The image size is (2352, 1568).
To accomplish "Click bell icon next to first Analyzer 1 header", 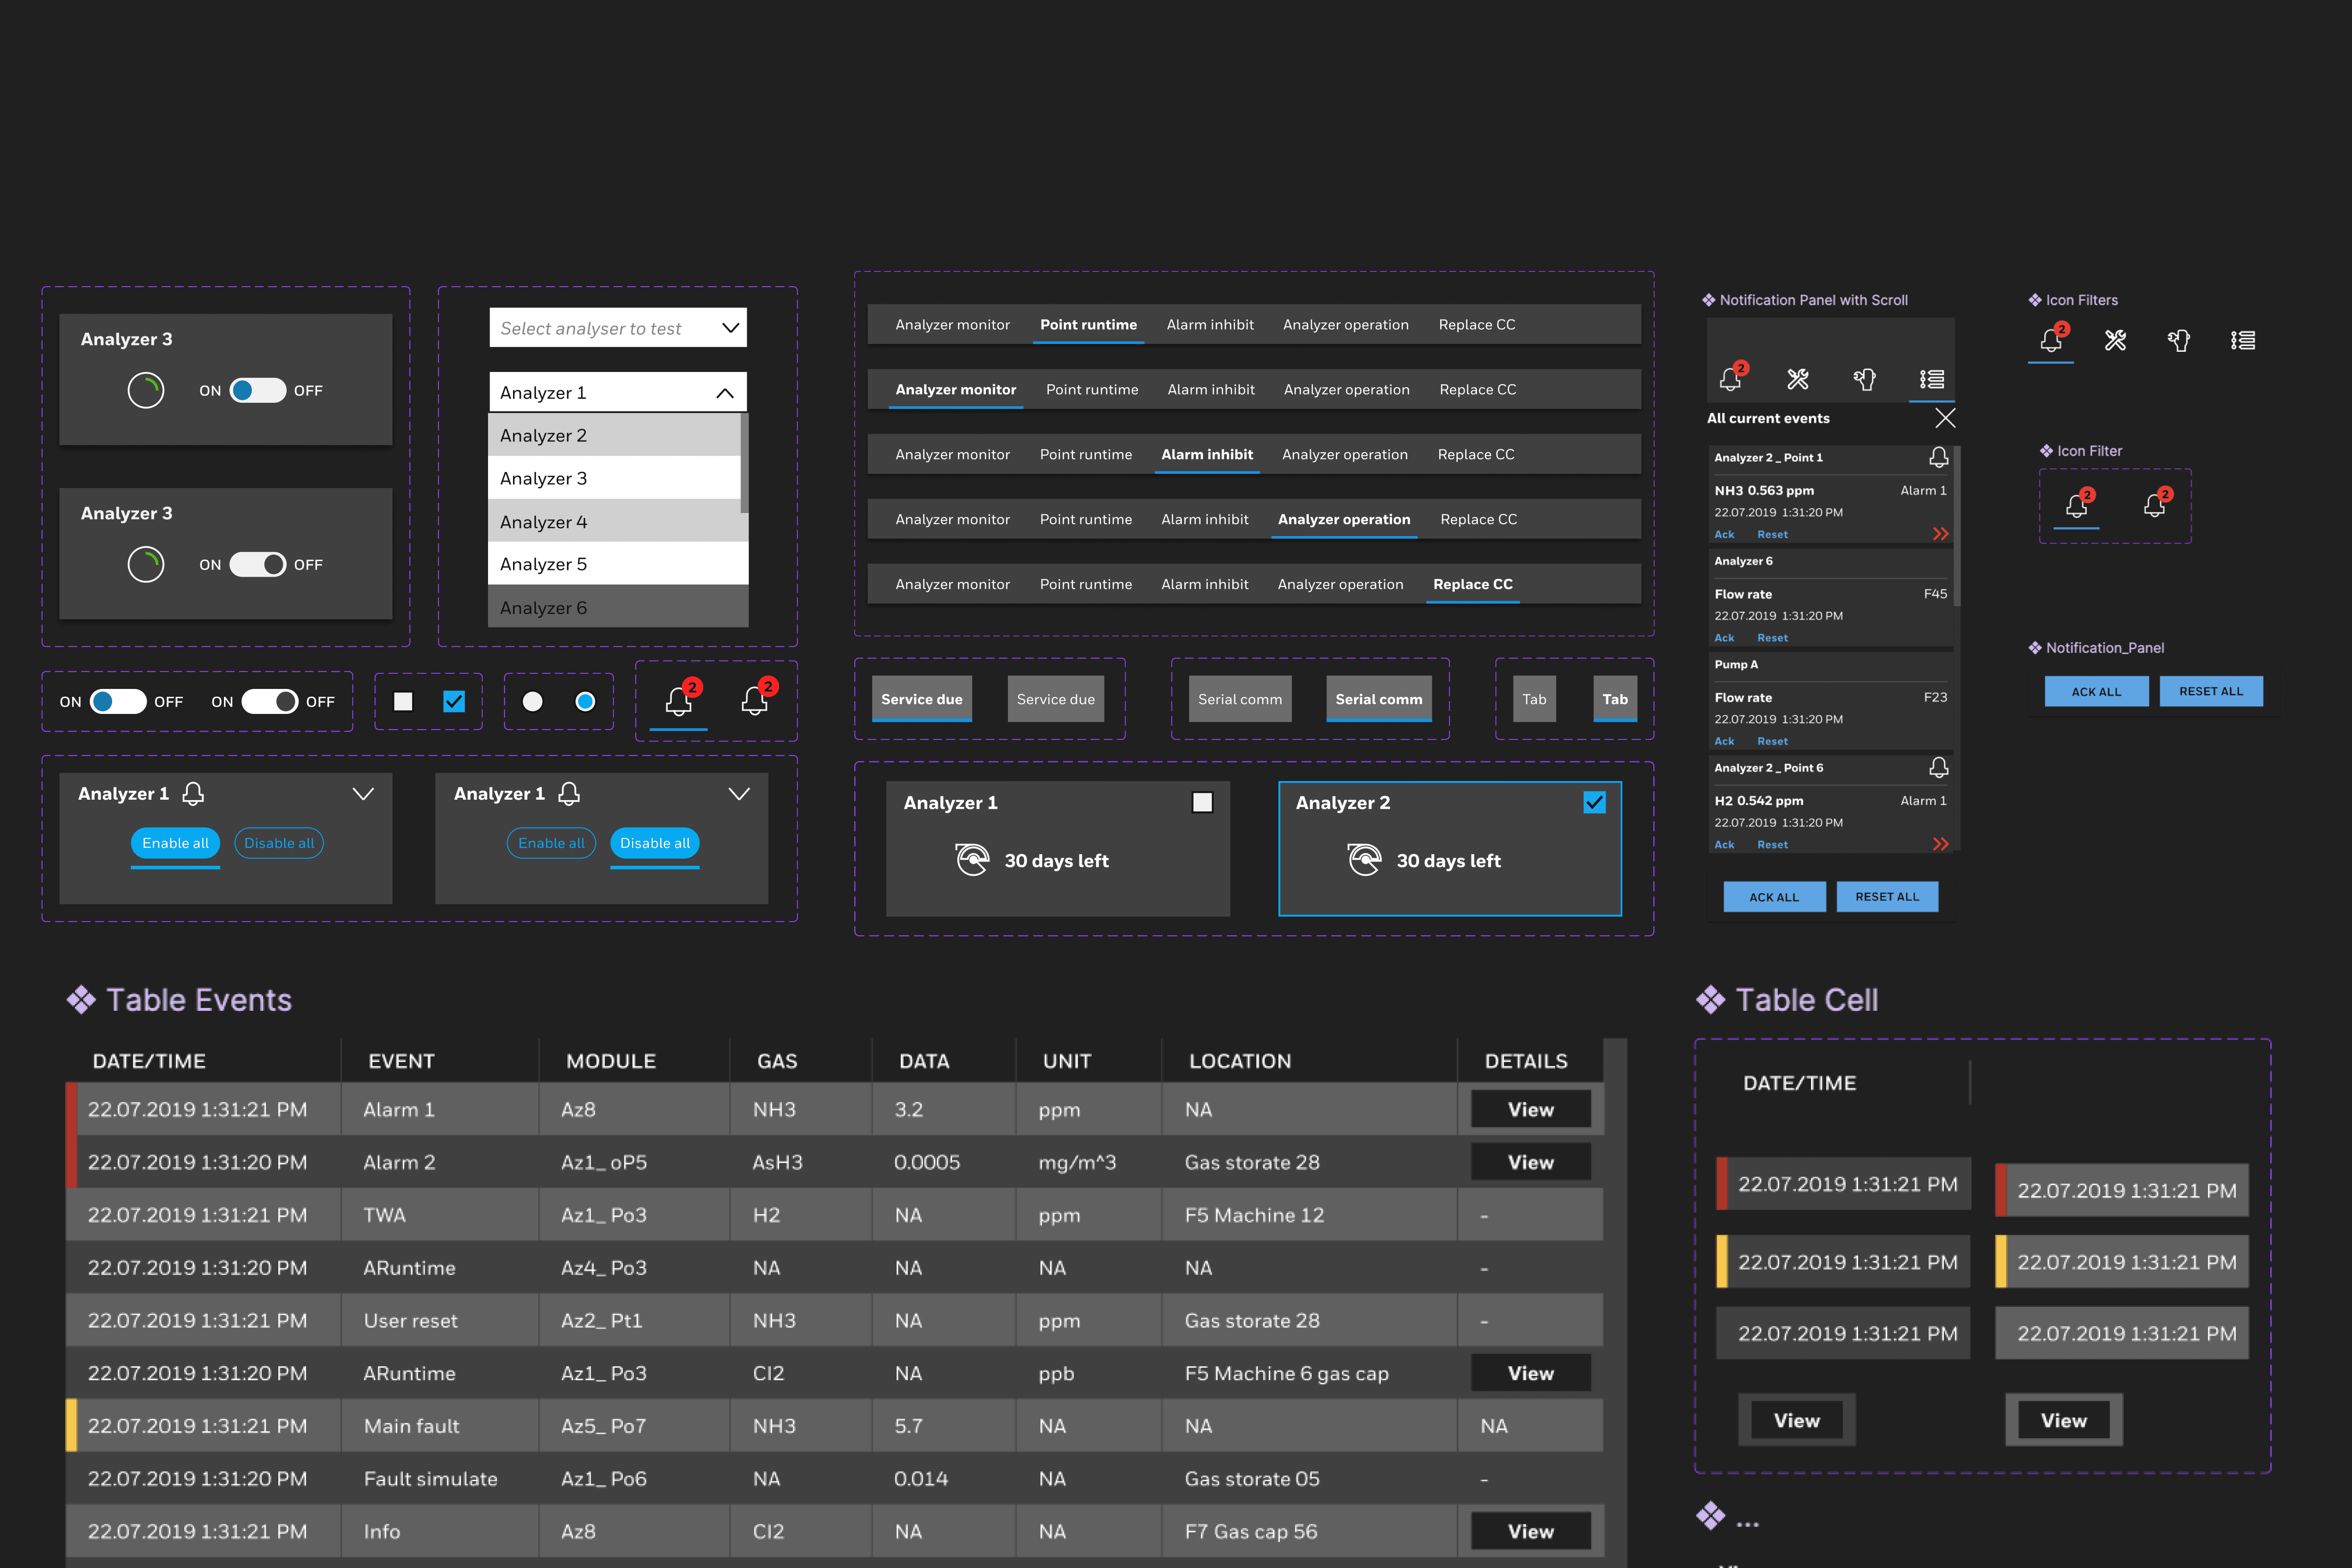I will [194, 793].
